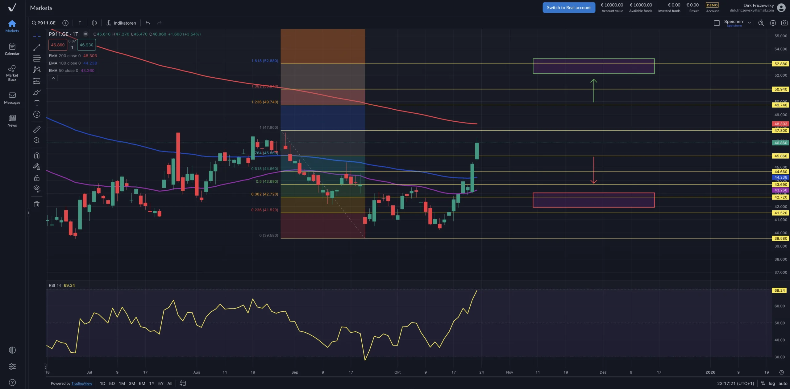The width and height of the screenshot is (790, 389).
Task: Toggle auto scale on price axis
Action: coord(783,383)
